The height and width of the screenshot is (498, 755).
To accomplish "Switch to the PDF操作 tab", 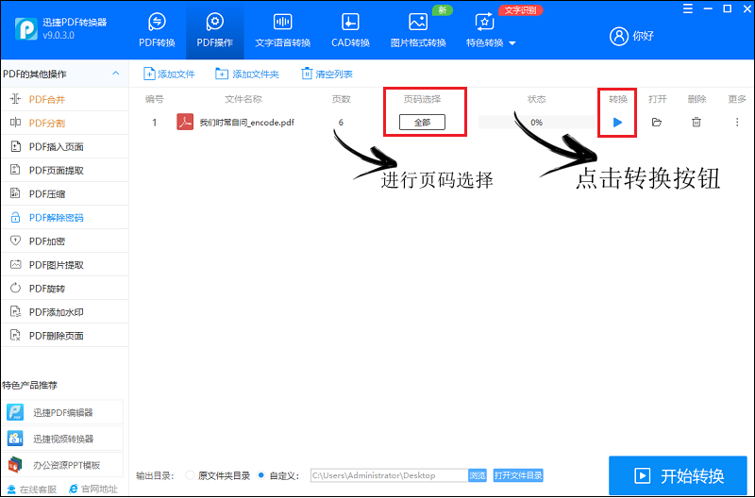I will pyautogui.click(x=215, y=31).
